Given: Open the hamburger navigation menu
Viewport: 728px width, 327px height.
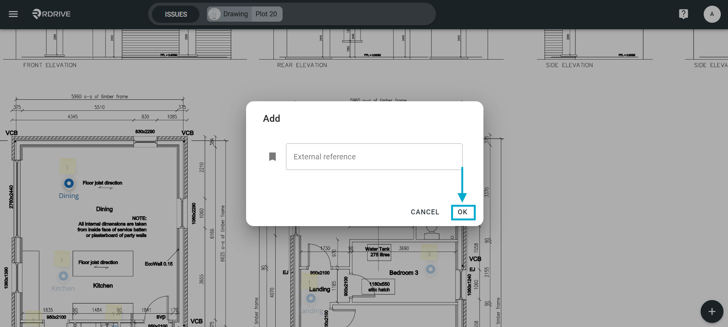Looking at the screenshot, I should click(x=13, y=14).
